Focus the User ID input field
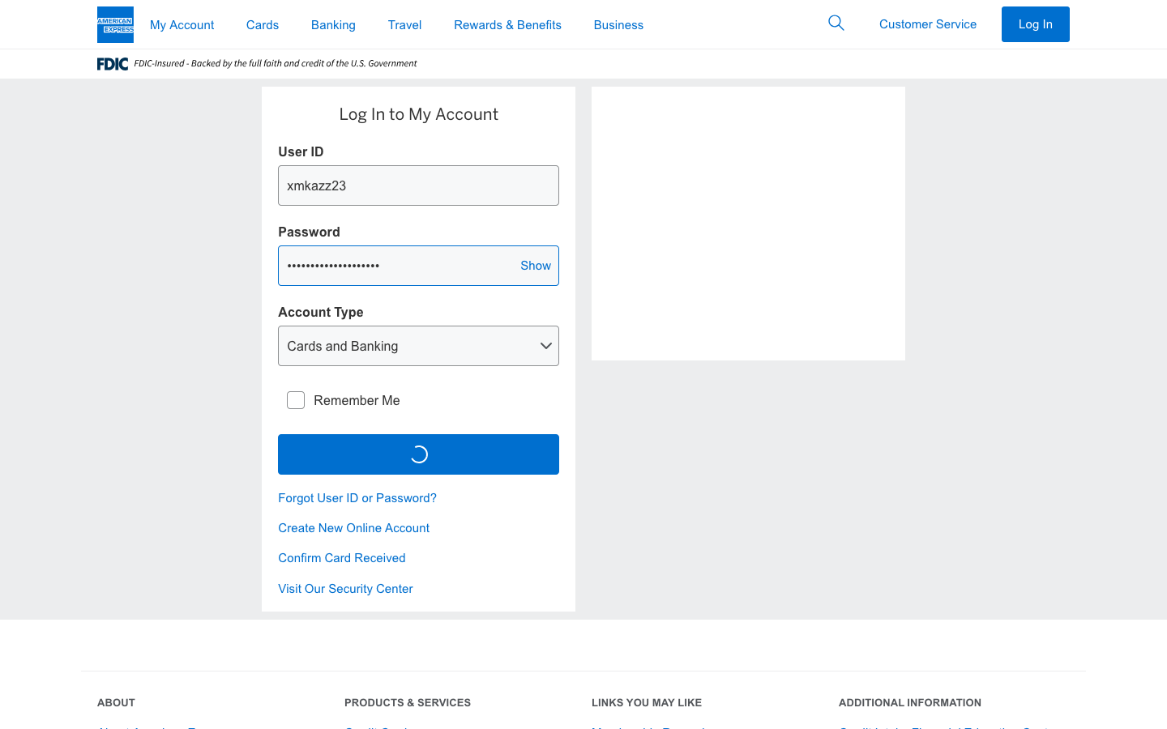The width and height of the screenshot is (1167, 729). (x=418, y=185)
